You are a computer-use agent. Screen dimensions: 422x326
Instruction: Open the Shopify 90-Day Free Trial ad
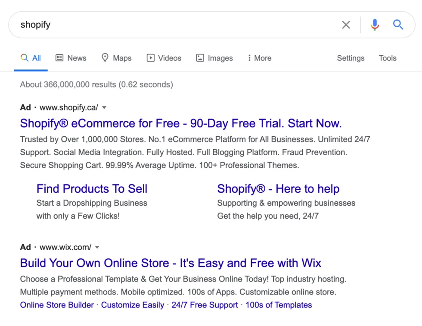click(x=180, y=123)
